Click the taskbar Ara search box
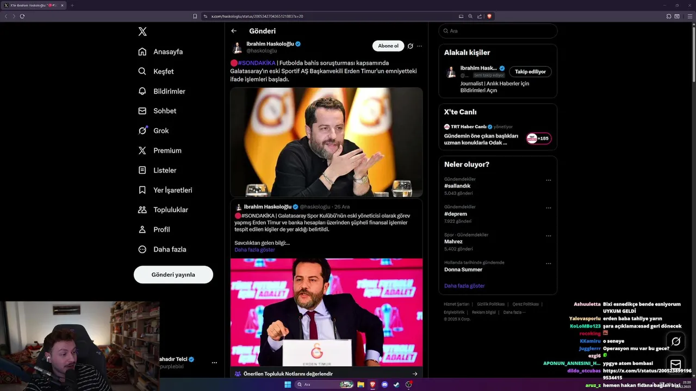The width and height of the screenshot is (696, 391). pos(325,384)
